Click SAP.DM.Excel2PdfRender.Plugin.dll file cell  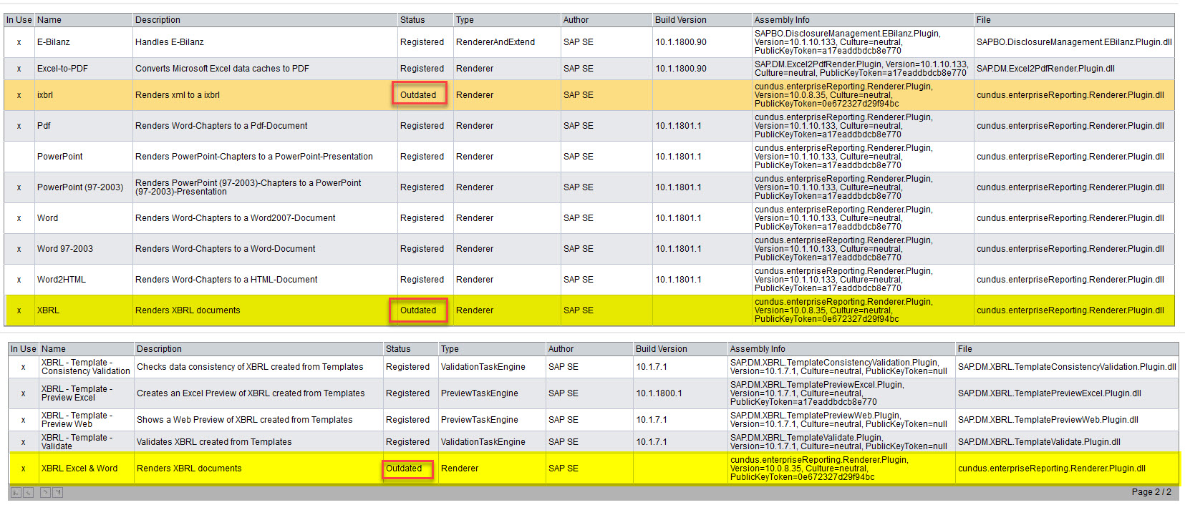(x=1045, y=69)
